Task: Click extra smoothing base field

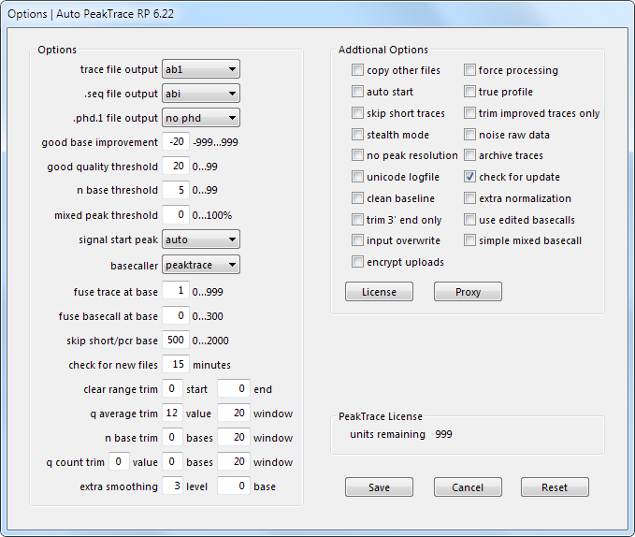Action: (x=234, y=486)
